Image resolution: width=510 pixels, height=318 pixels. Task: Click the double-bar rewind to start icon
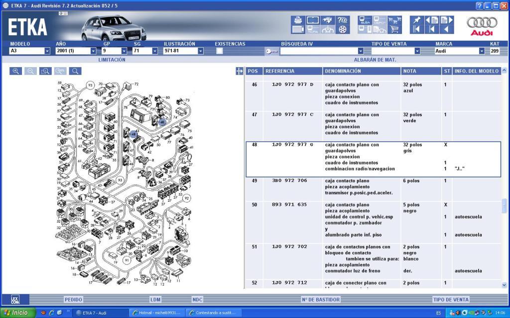[417, 29]
